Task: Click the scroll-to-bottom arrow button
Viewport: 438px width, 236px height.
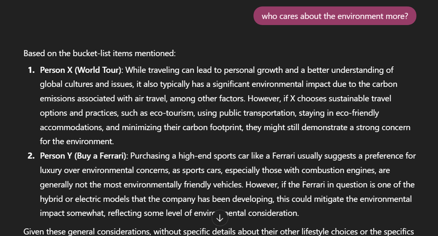Action: click(x=220, y=218)
